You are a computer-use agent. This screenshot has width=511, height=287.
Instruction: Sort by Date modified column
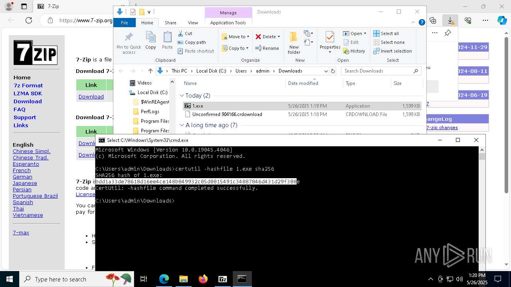314,83
